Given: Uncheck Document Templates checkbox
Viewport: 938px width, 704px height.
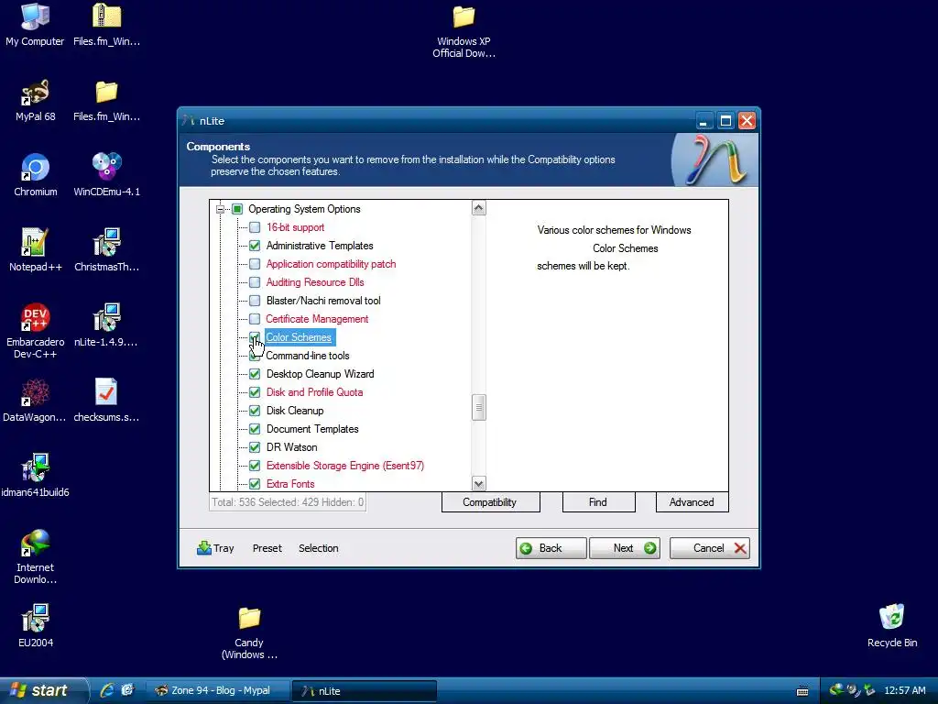Looking at the screenshot, I should tap(255, 429).
